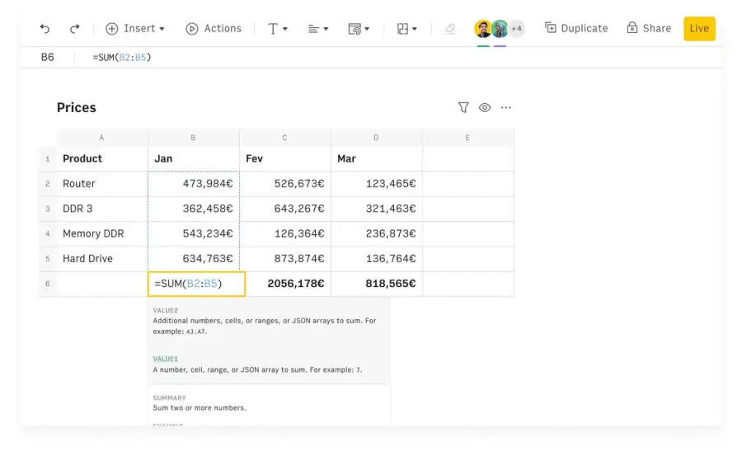
Task: Select the Router cell
Action: pos(101,184)
